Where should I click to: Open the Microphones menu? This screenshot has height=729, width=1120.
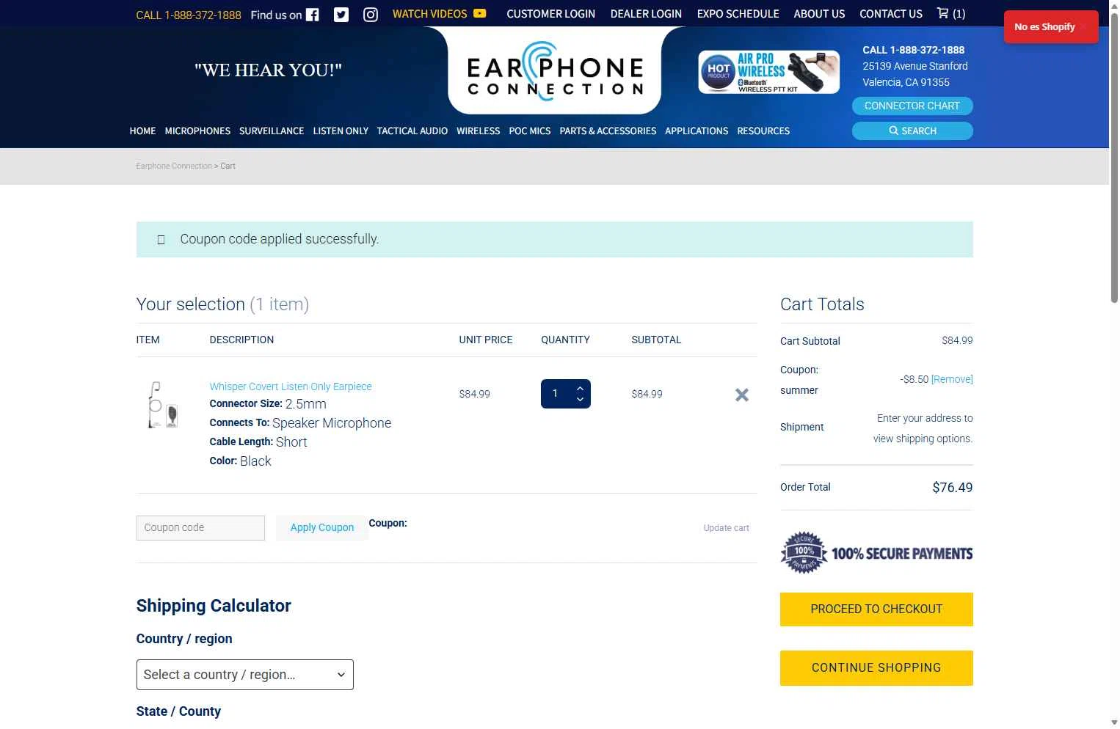tap(197, 131)
